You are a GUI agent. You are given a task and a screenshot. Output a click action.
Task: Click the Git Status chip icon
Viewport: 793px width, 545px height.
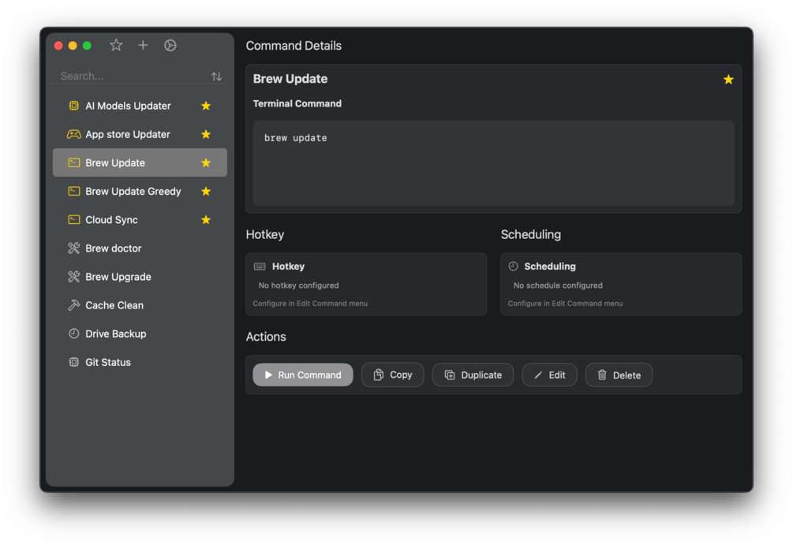[74, 362]
